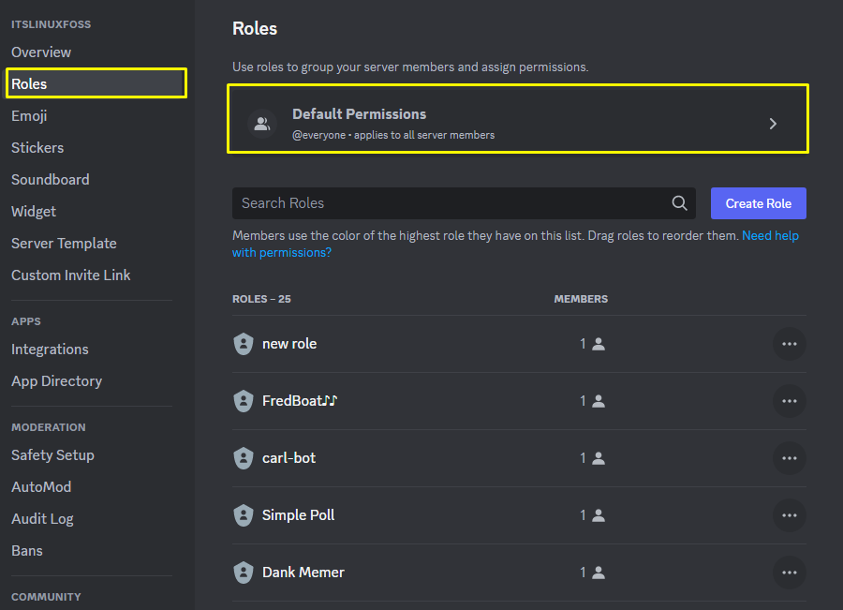
Task: Click the shield icon beside Dank Memer
Action: point(243,573)
